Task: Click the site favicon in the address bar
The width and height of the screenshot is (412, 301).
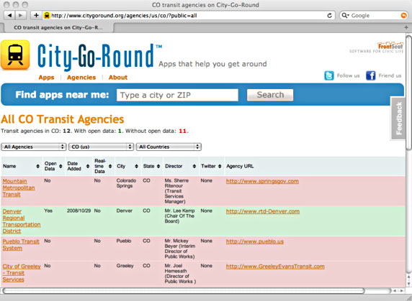Action: click(x=47, y=16)
